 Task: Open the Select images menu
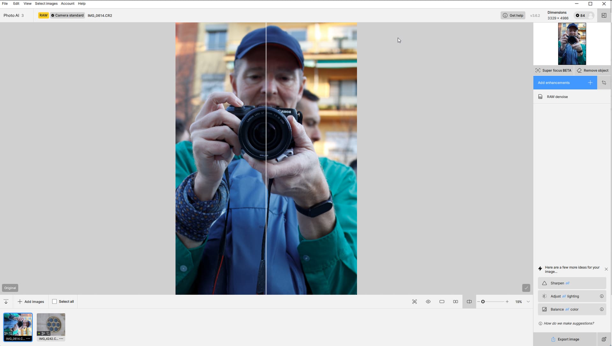(x=46, y=4)
